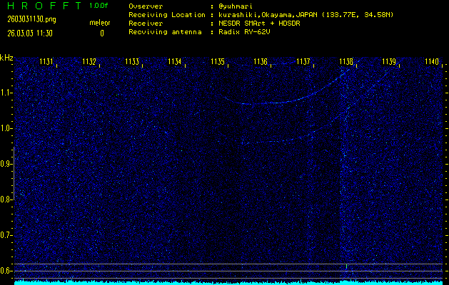Click the meteor count value 0
Viewport: 449px width, 285px height.
(101, 33)
